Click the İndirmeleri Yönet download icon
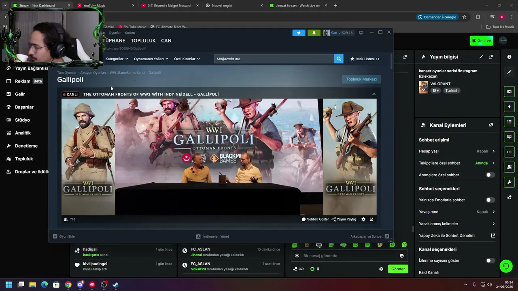 (198, 236)
